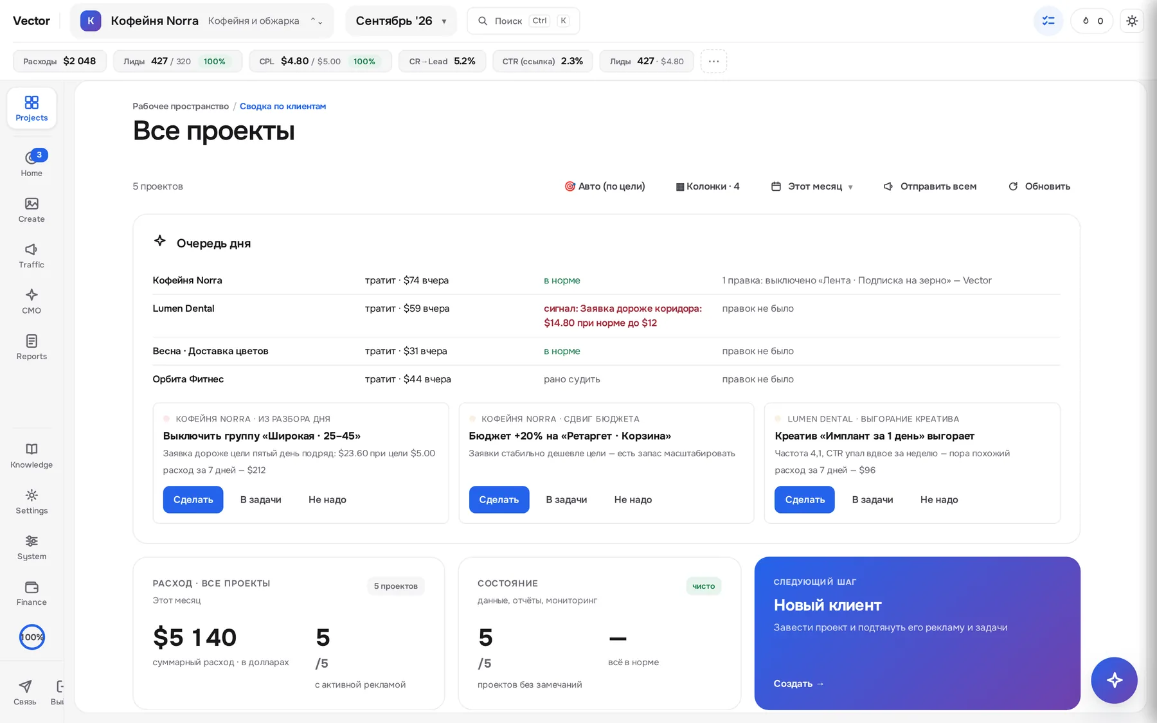Open the Lumen Dental queue row

[x=606, y=316]
